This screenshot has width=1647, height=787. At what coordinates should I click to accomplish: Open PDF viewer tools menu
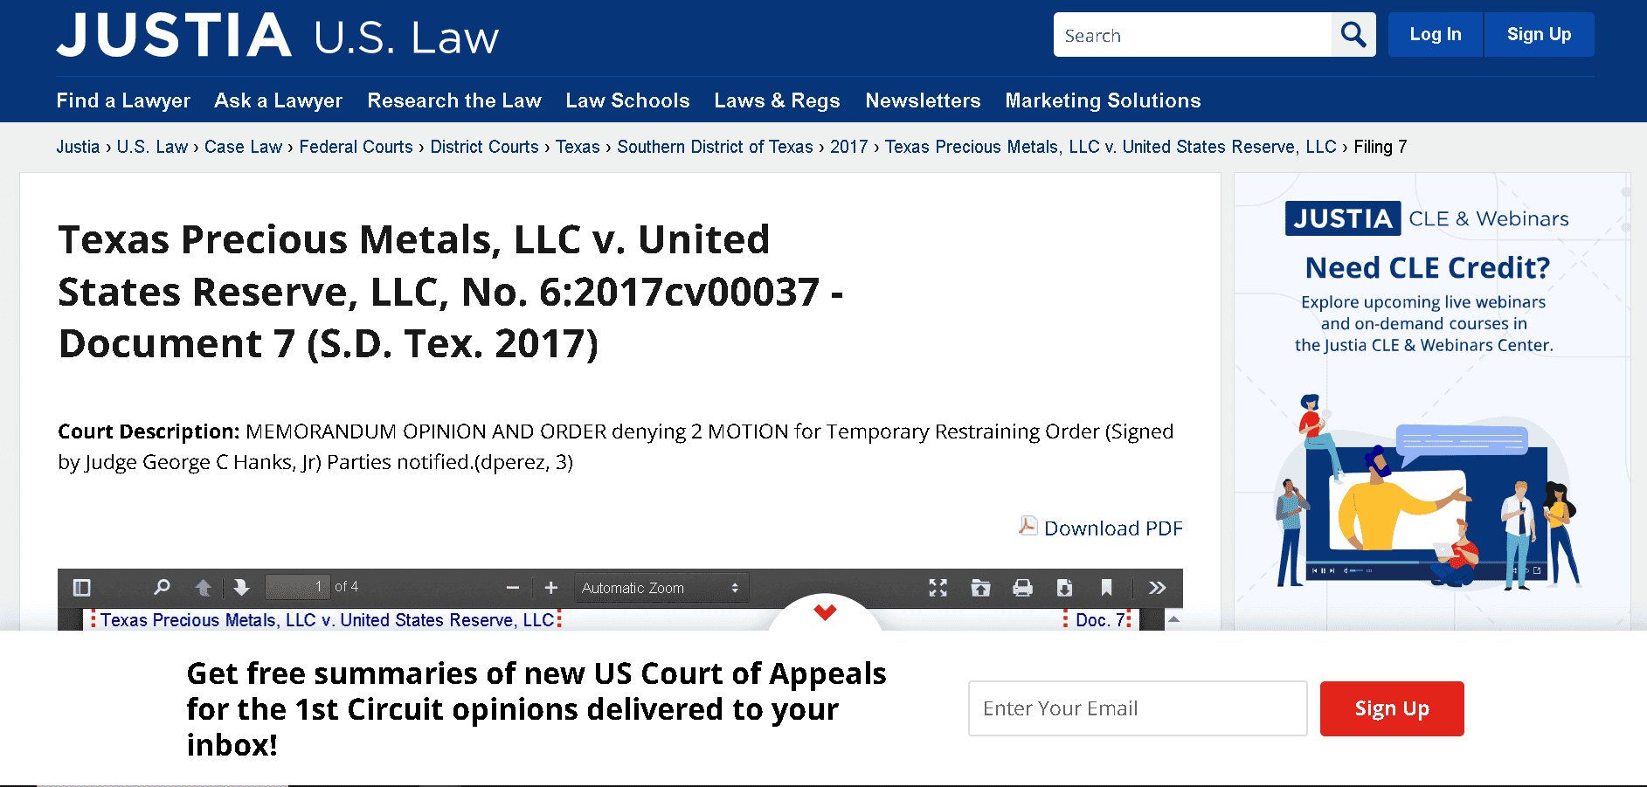click(1157, 588)
